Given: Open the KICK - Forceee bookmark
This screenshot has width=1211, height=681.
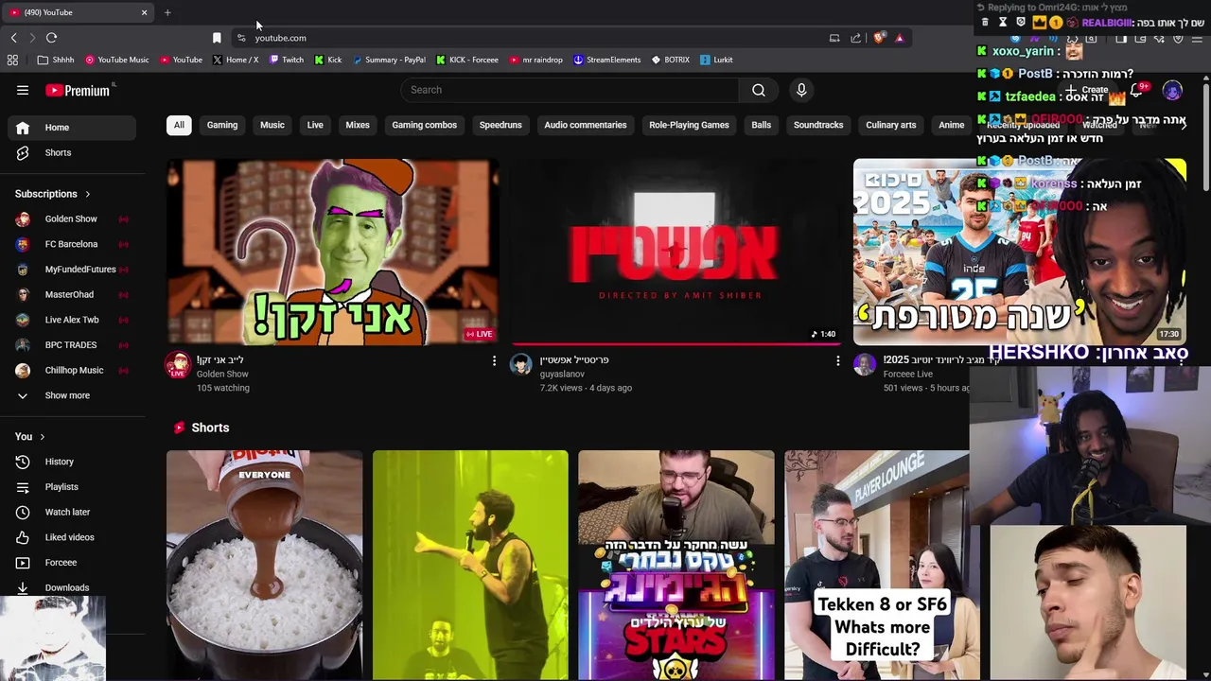Looking at the screenshot, I should point(467,60).
